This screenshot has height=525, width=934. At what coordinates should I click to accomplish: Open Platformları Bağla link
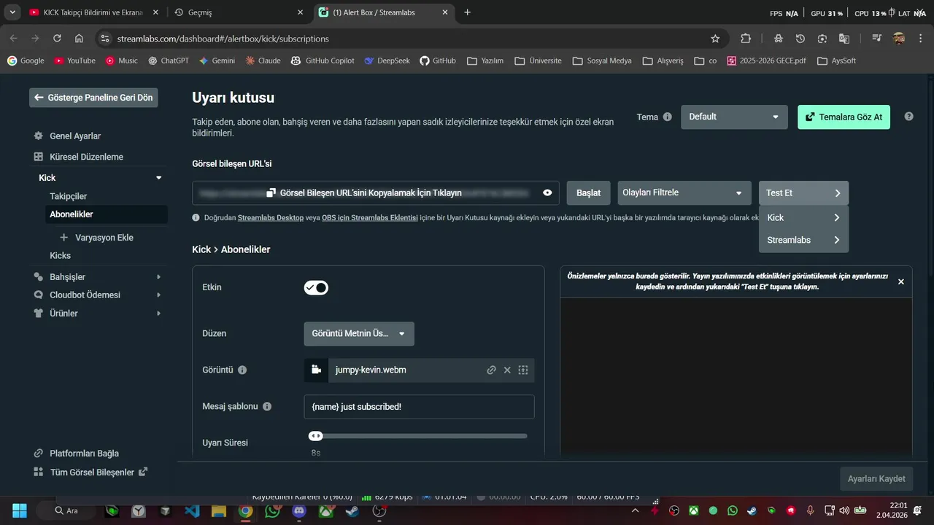pos(76,454)
